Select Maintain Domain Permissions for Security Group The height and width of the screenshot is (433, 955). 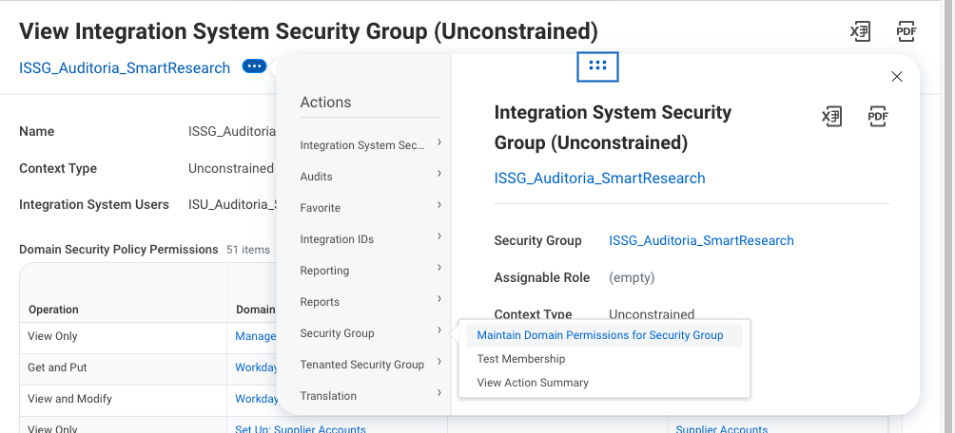click(x=604, y=335)
